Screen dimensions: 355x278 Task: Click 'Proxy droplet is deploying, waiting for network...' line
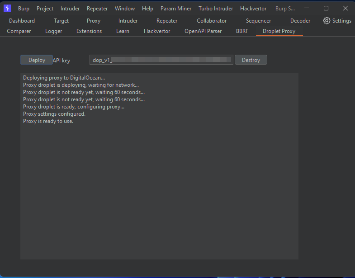point(81,85)
